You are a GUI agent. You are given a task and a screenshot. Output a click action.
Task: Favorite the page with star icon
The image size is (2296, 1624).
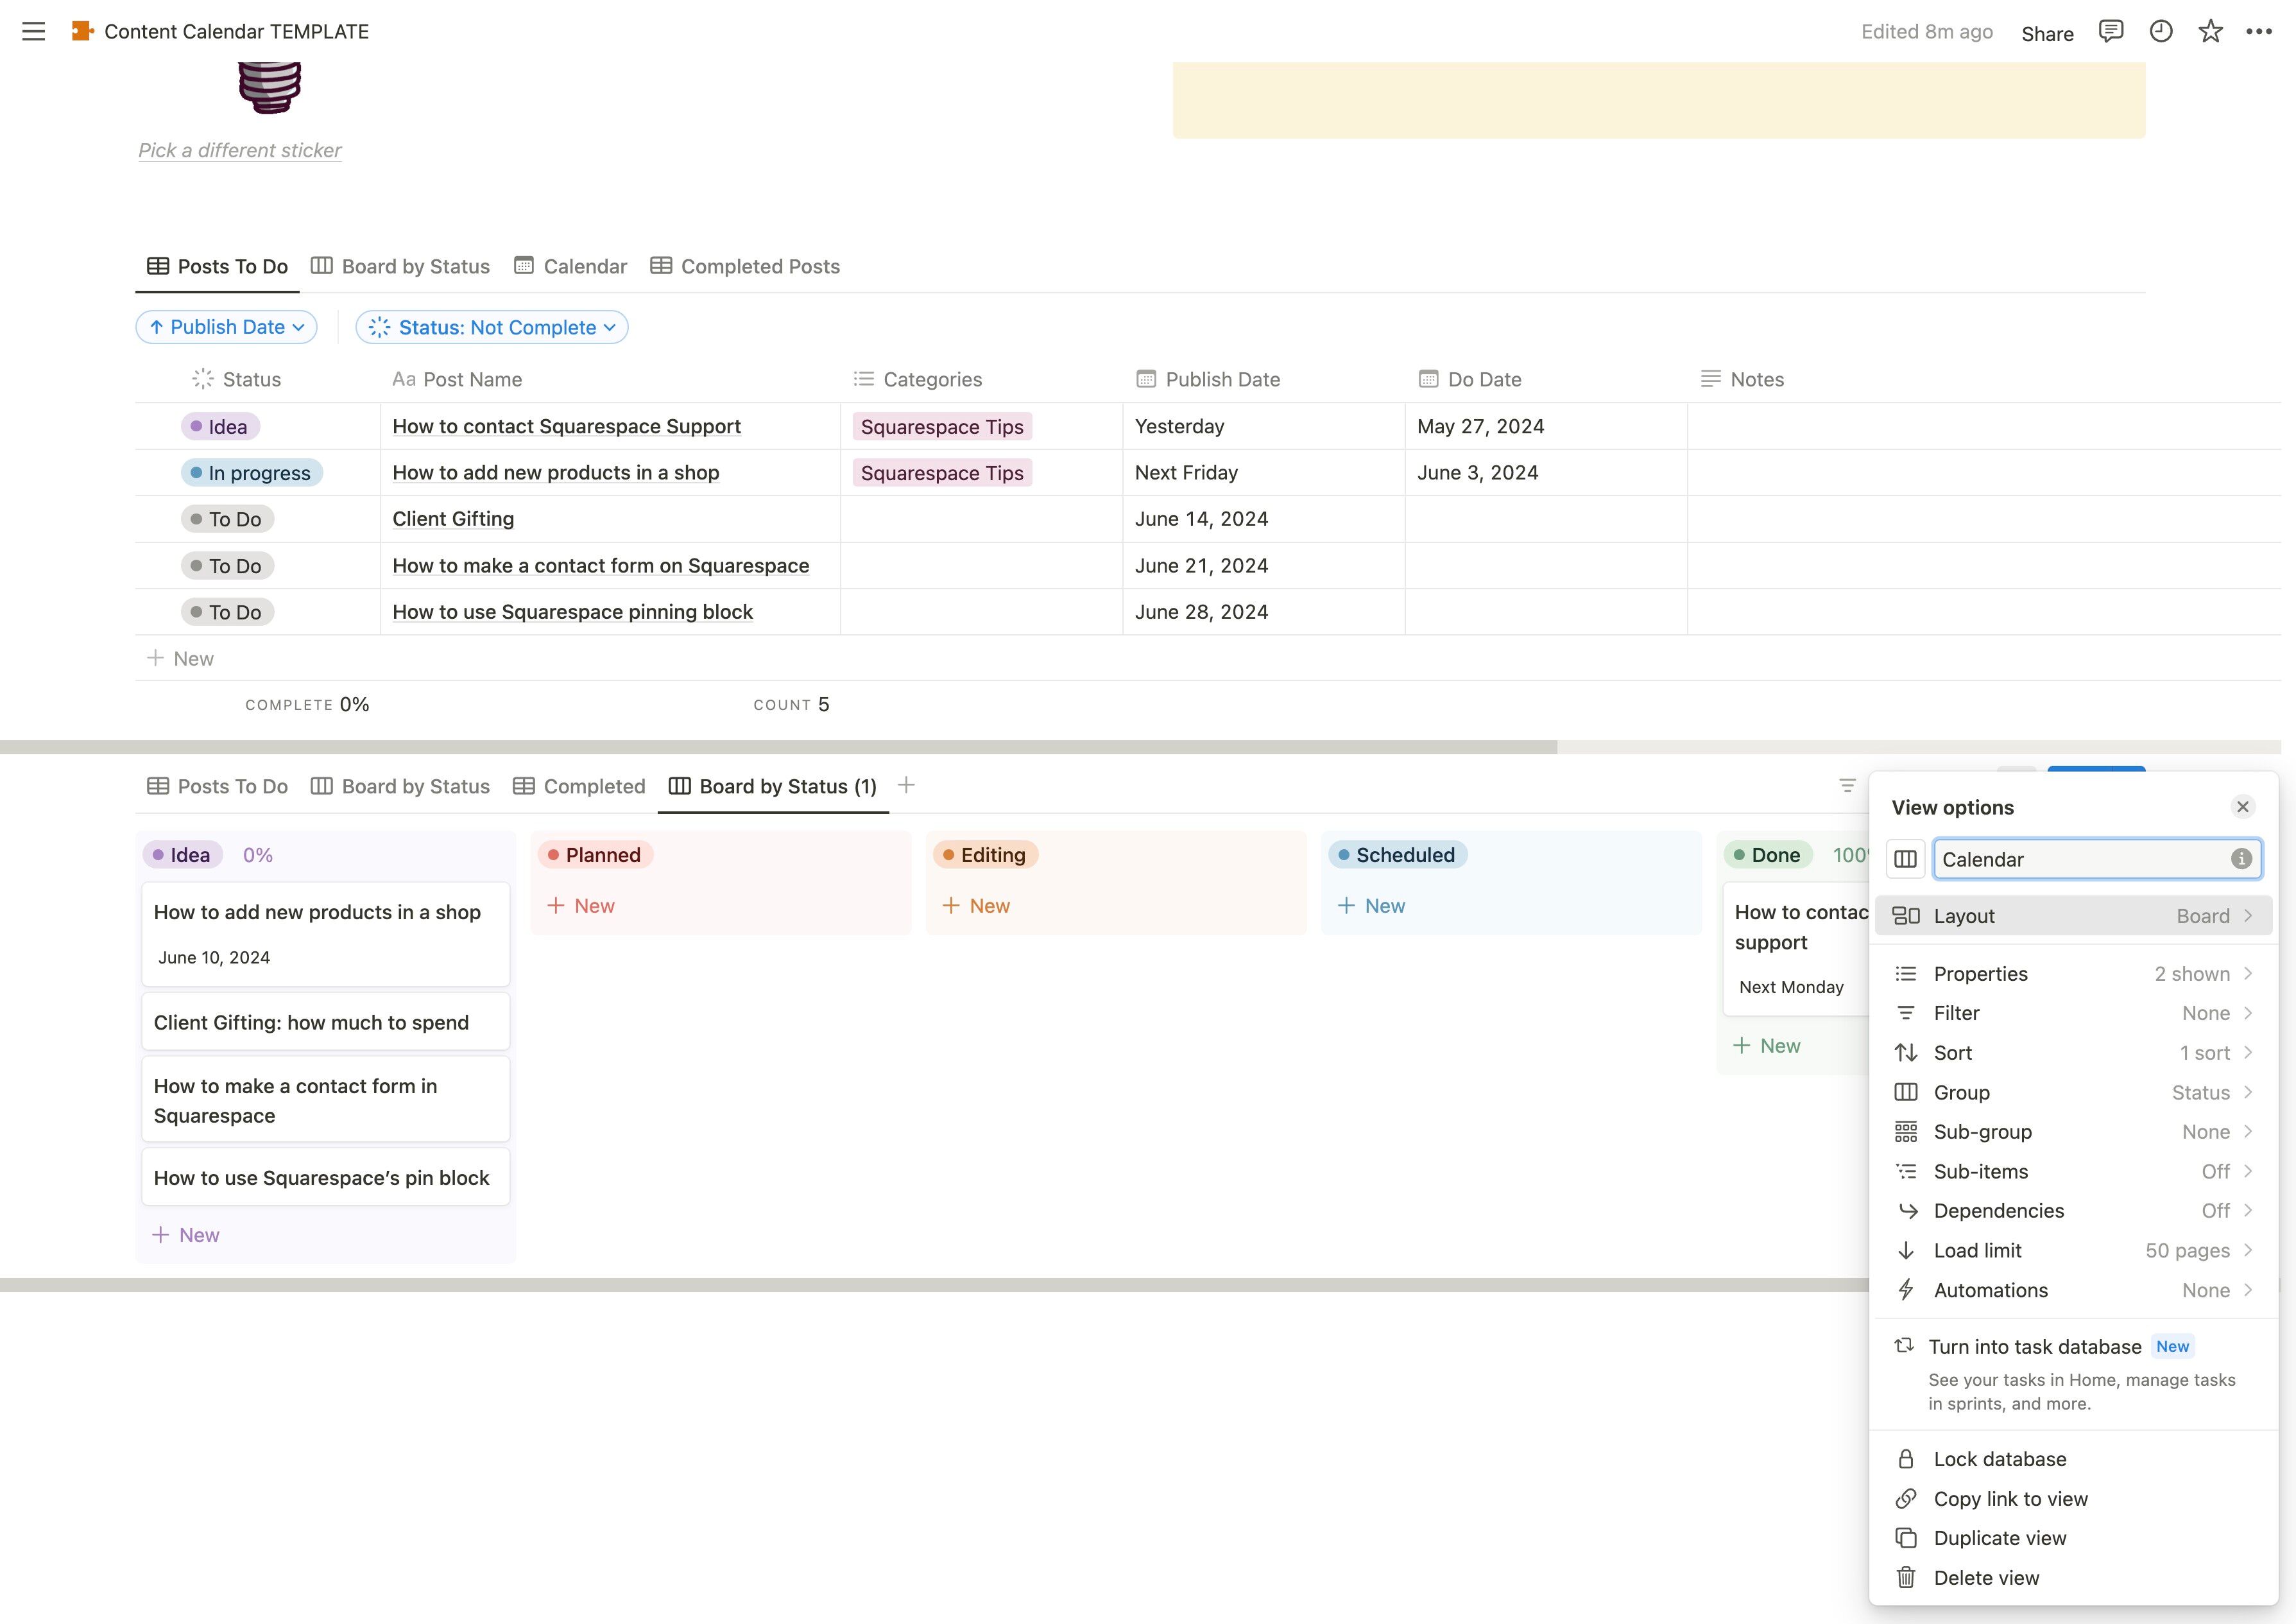click(2210, 31)
